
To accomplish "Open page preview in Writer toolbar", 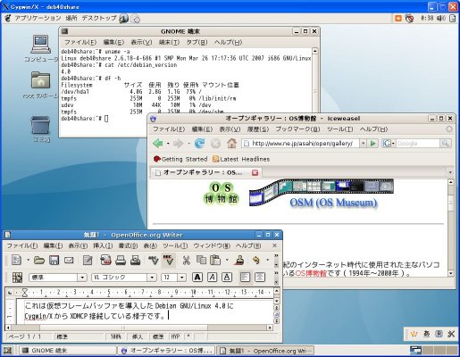I will coord(136,261).
